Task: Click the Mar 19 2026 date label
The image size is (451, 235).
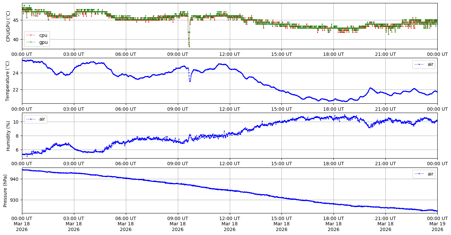Action: 437,224
